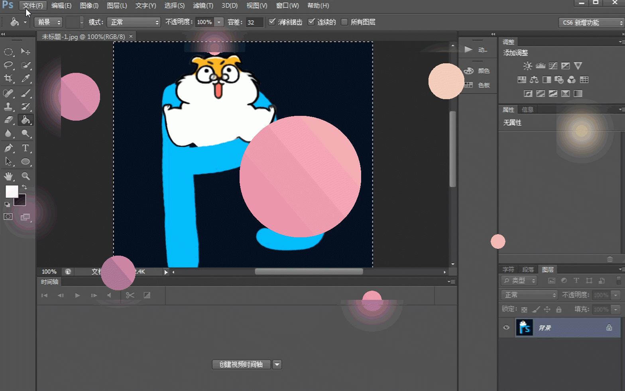Select the Pen tool
This screenshot has height=391, width=625.
pyautogui.click(x=8, y=148)
